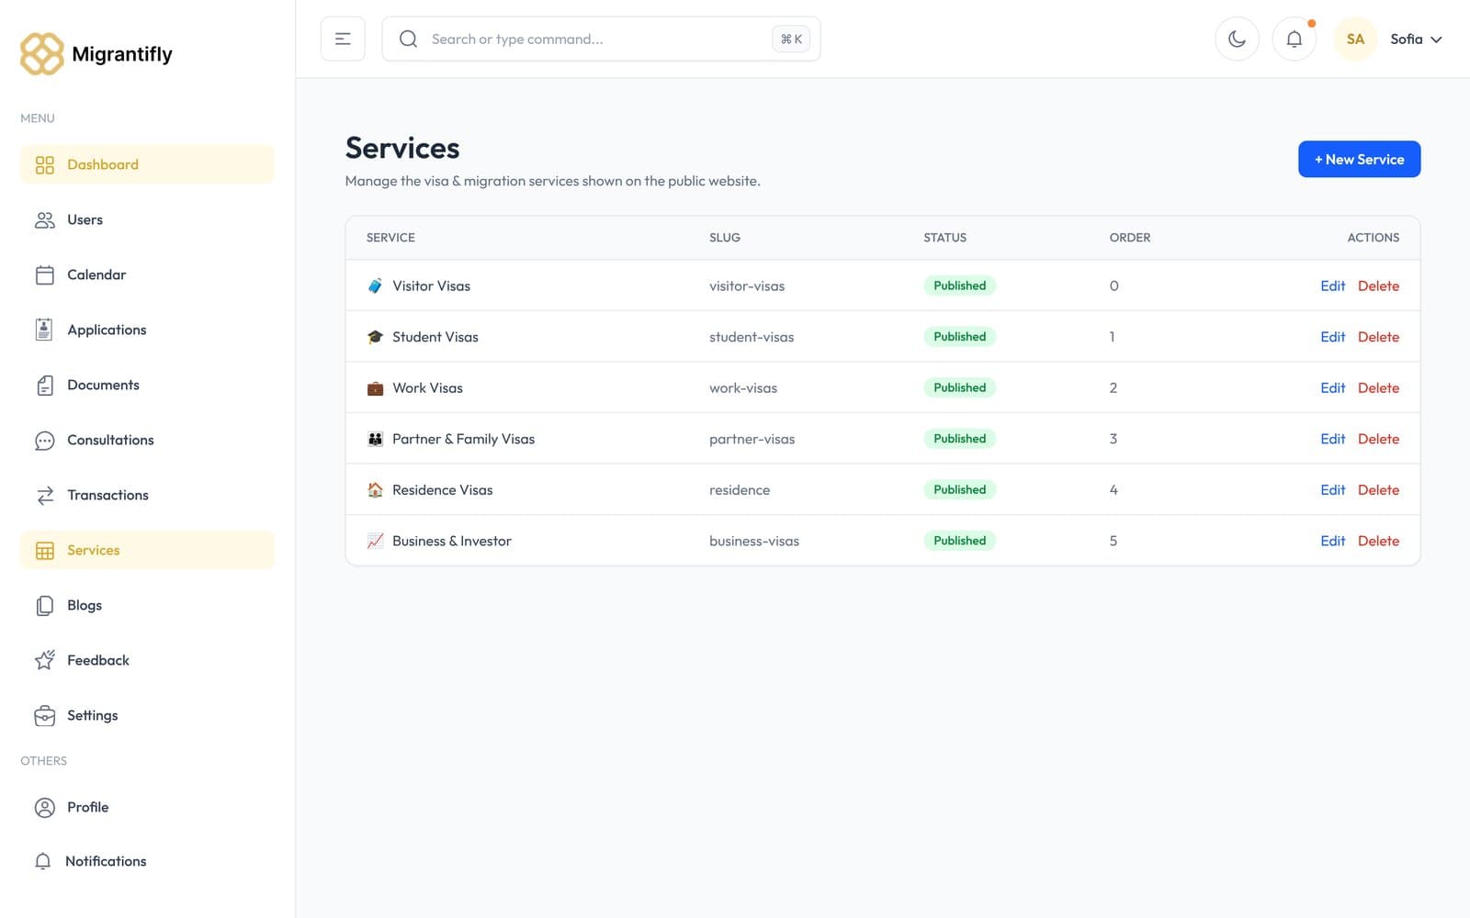Edit the Work Visas service
This screenshot has height=918, width=1470.
point(1332,387)
